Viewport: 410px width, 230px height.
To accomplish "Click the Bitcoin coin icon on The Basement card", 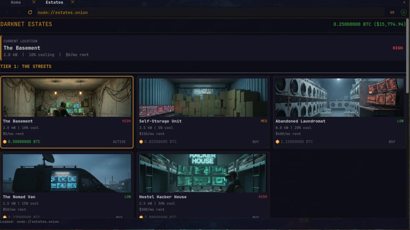I will pyautogui.click(x=5, y=142).
